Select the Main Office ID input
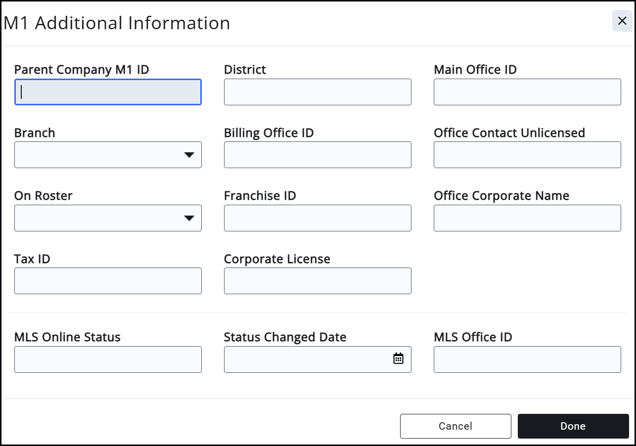The image size is (636, 446). 527,92
